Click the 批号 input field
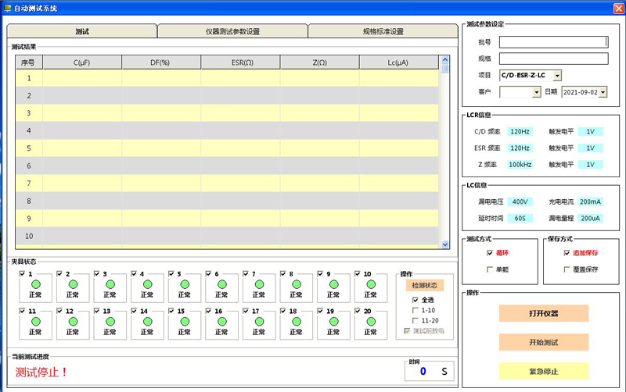The height and width of the screenshot is (392, 626). pos(553,42)
